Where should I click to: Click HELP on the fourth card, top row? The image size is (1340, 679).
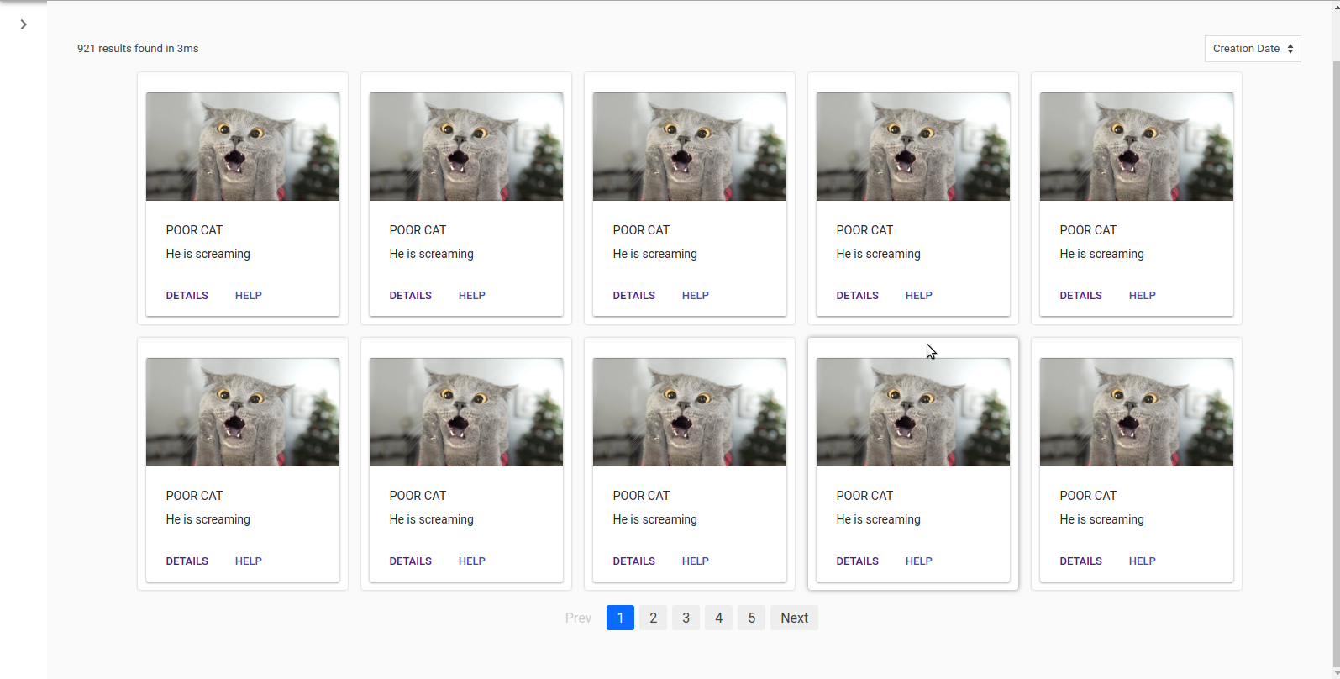919,295
